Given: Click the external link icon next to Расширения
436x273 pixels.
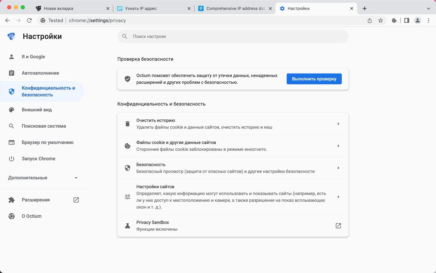Looking at the screenshot, I should tap(76, 200).
